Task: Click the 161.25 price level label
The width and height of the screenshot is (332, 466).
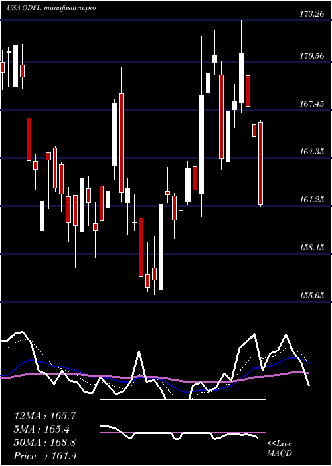Action: point(313,200)
